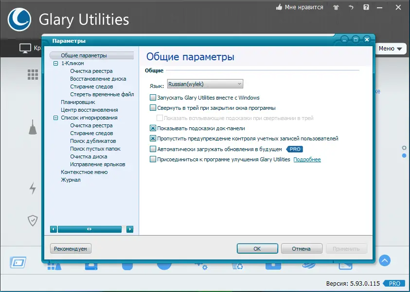
Task: Open the lightning bolt optimize icon
Action: tap(33, 189)
